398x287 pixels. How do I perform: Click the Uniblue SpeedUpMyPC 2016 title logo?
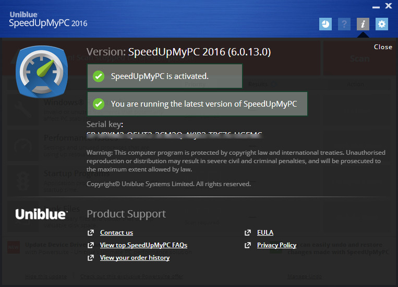(48, 19)
